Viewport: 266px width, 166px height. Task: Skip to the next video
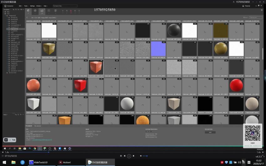pyautogui.click(x=134, y=156)
